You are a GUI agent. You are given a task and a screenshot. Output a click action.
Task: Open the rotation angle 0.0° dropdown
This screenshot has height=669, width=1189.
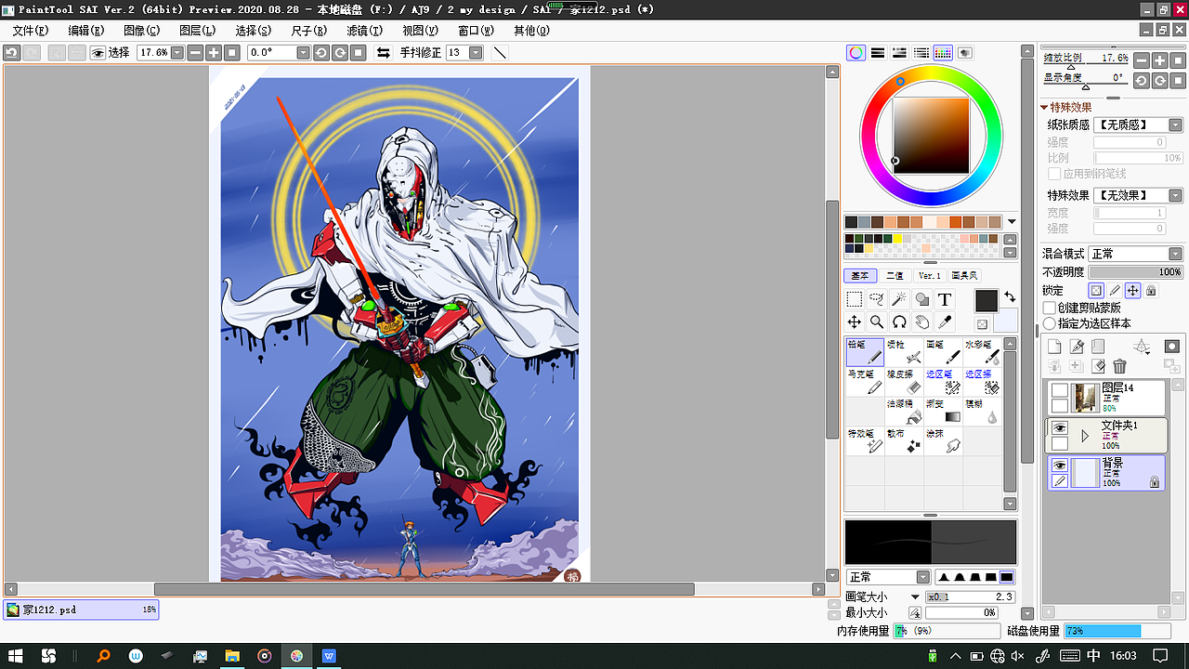[303, 53]
